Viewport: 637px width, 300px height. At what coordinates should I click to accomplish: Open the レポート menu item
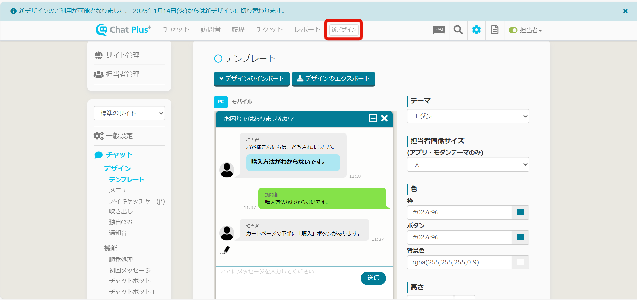[x=307, y=30]
